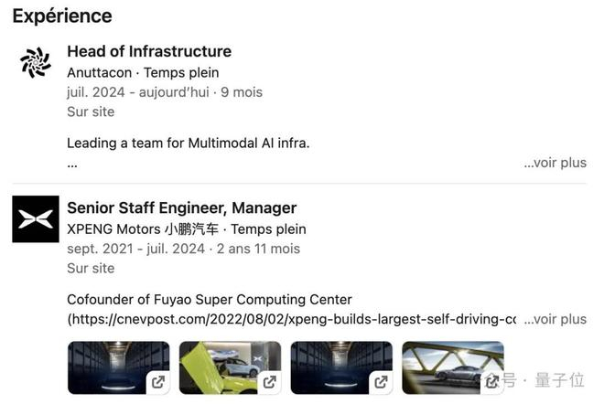Open the Head of Infrastructure position title
Viewport: 604px width, 404px height.
pyautogui.click(x=149, y=51)
